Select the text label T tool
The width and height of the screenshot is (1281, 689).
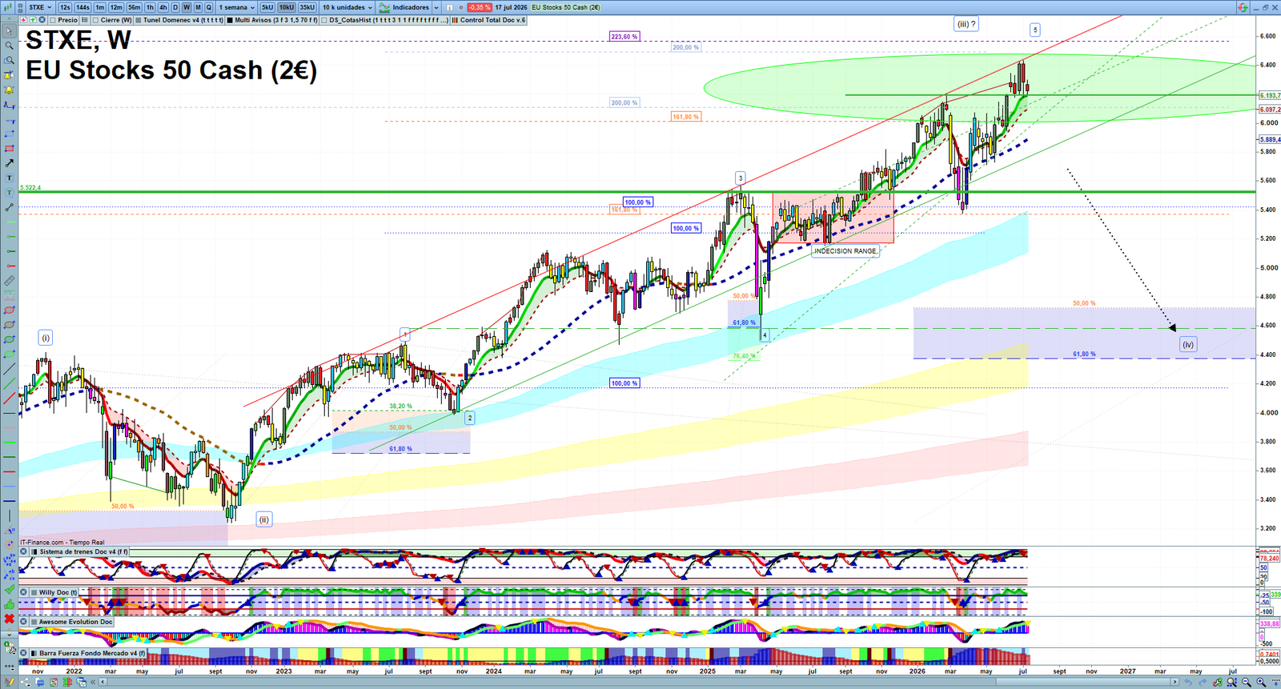click(x=10, y=178)
